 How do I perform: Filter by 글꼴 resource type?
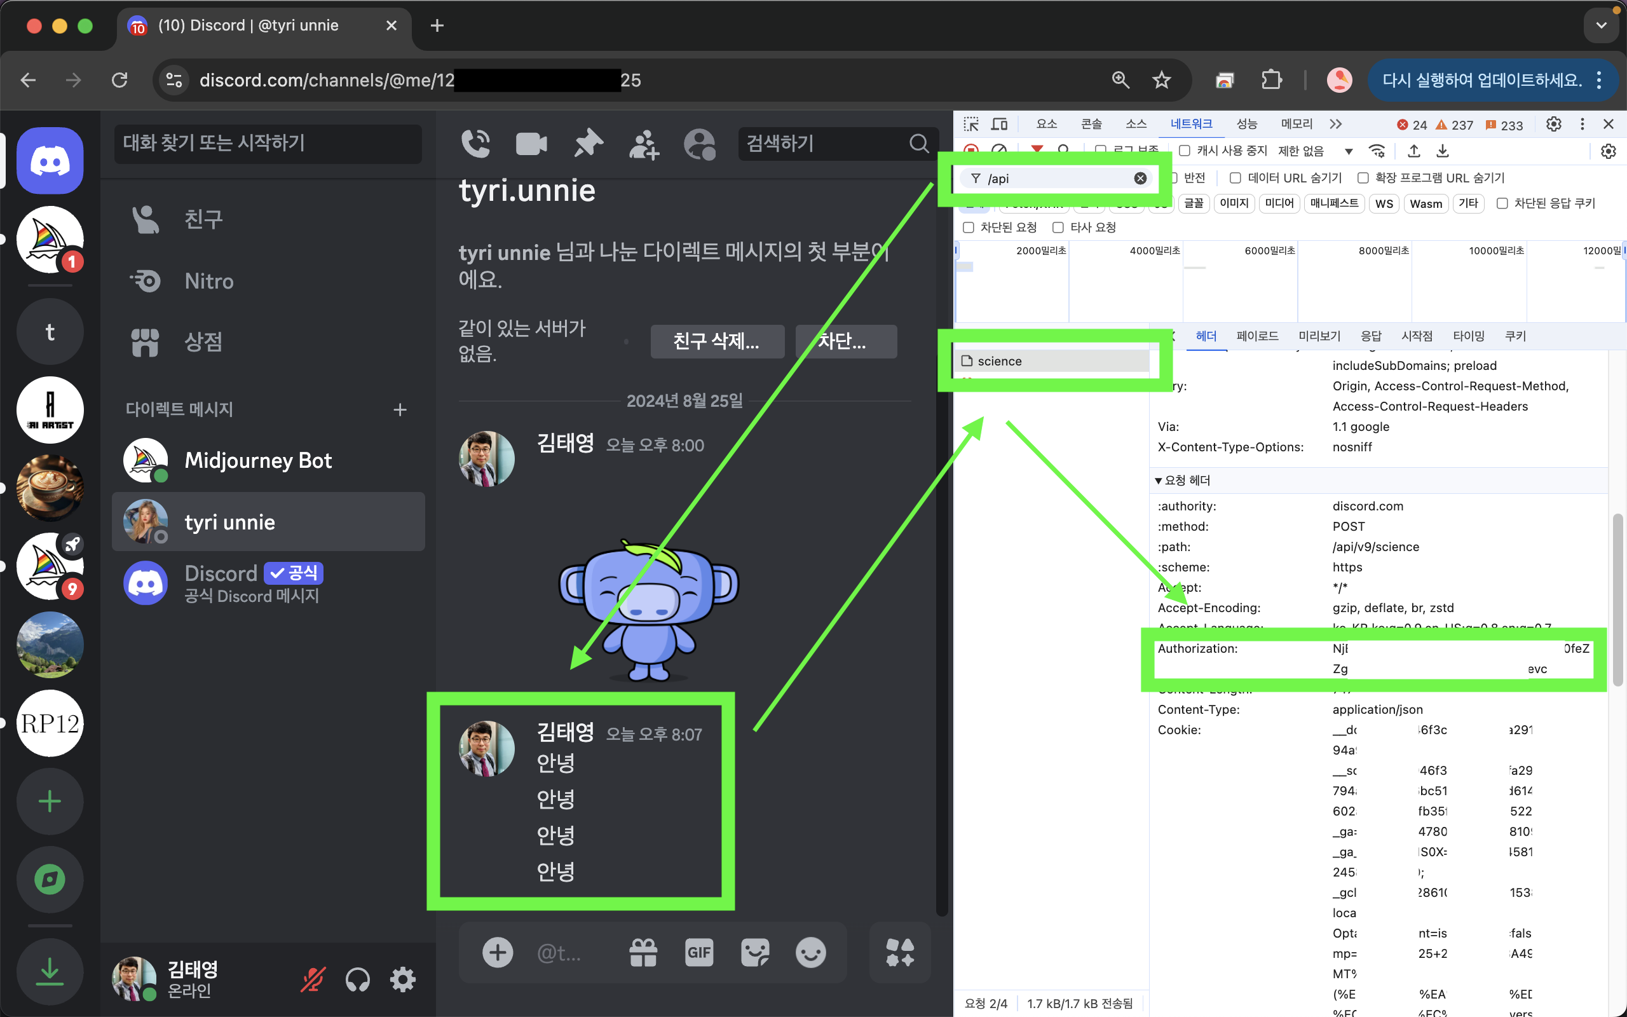click(x=1194, y=203)
